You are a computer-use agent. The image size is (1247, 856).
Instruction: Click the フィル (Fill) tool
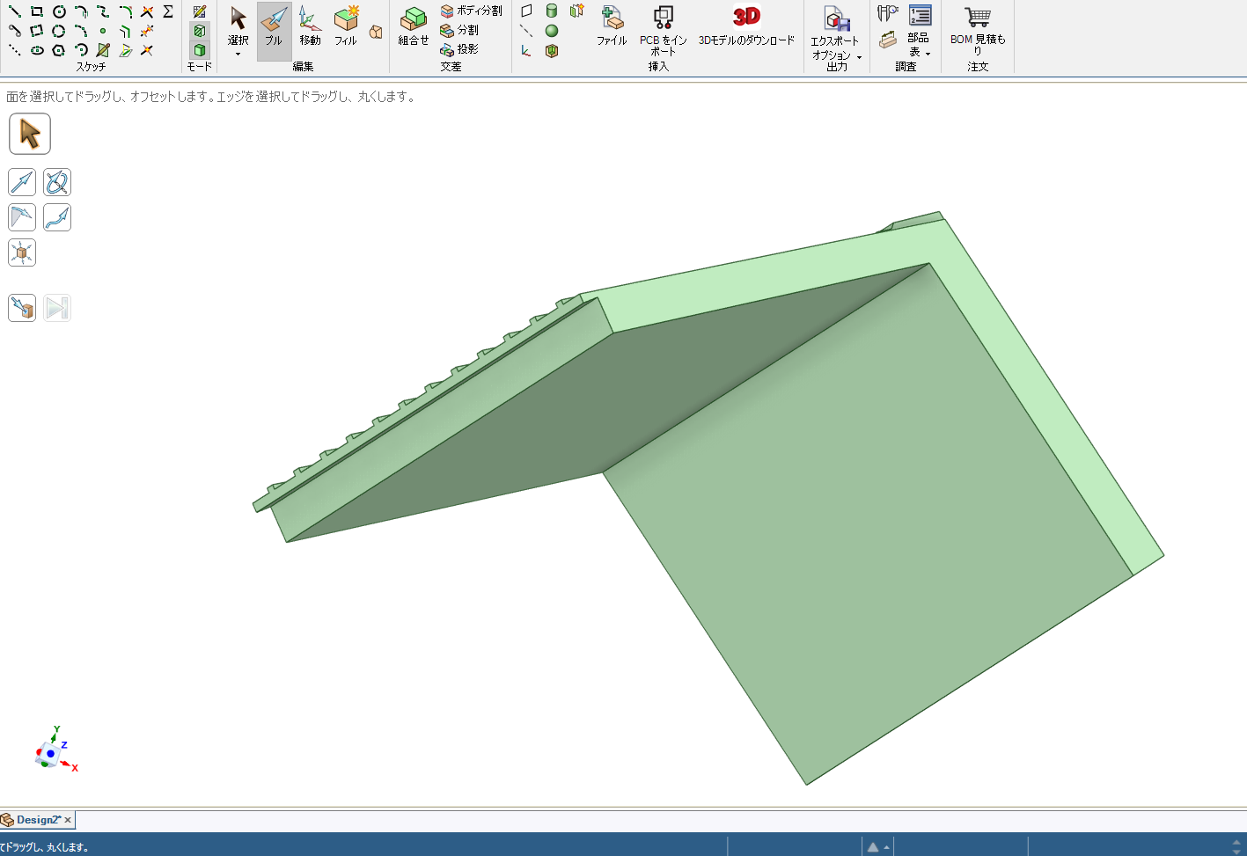point(346,28)
